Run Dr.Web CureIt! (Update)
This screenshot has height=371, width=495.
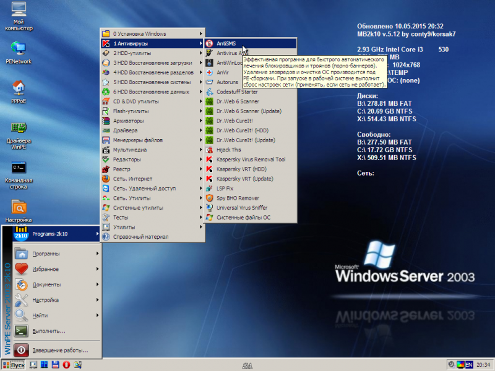pos(251,140)
